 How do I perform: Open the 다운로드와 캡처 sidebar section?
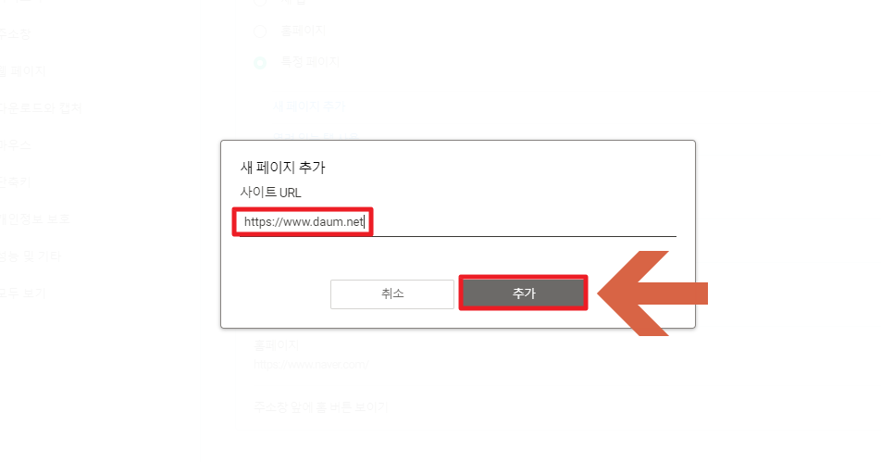coord(41,108)
